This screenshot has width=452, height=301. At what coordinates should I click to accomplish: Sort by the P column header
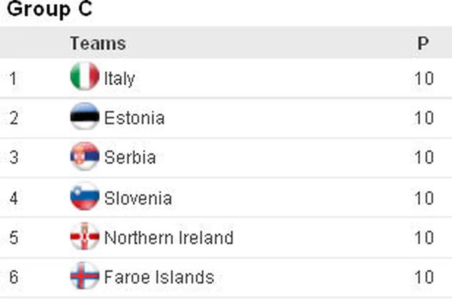click(x=423, y=43)
